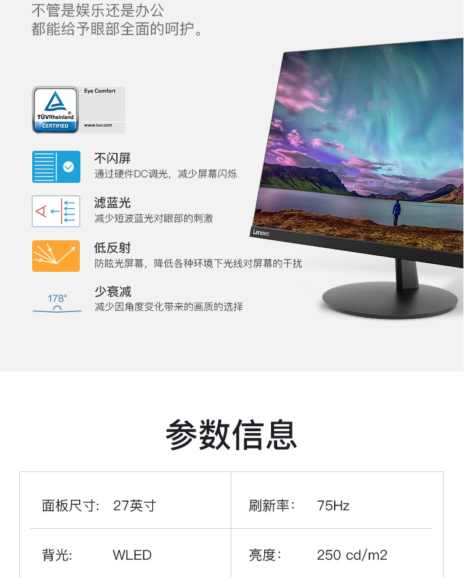Image resolution: width=464 pixels, height=577 pixels.
Task: Click the 少衰减 heading
Action: click(x=113, y=292)
